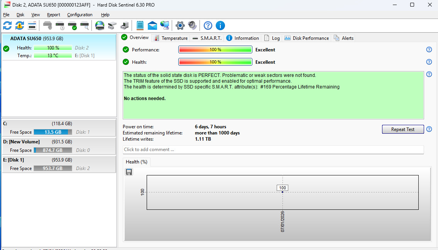Click the Repeat Test button
Viewport: 438px width, 250px height.
(403, 129)
